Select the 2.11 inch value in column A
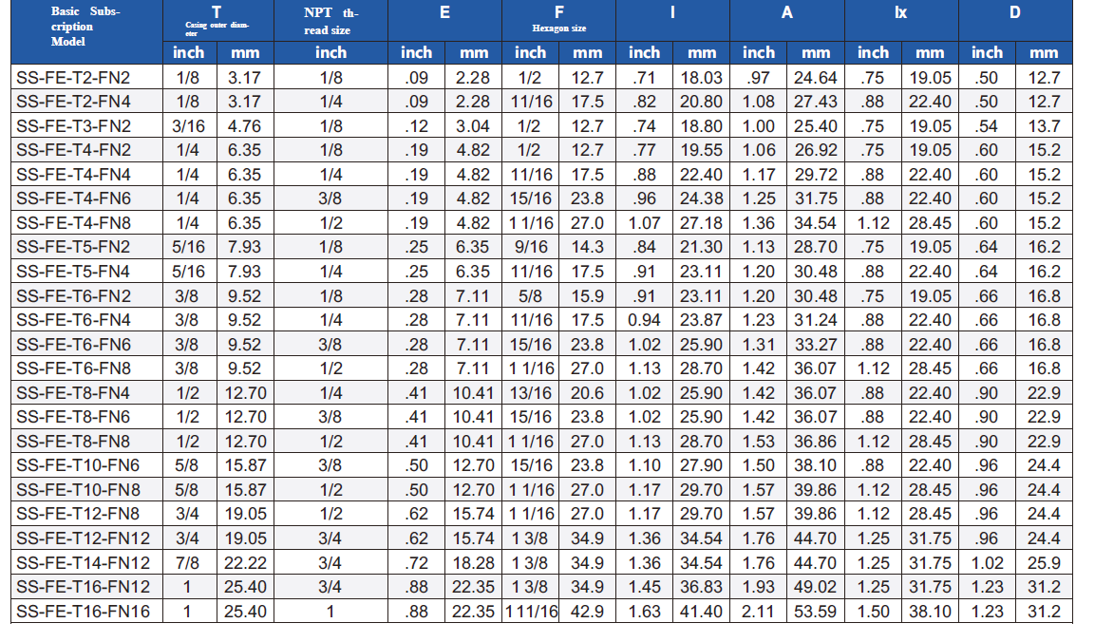The image size is (1095, 642). (758, 612)
